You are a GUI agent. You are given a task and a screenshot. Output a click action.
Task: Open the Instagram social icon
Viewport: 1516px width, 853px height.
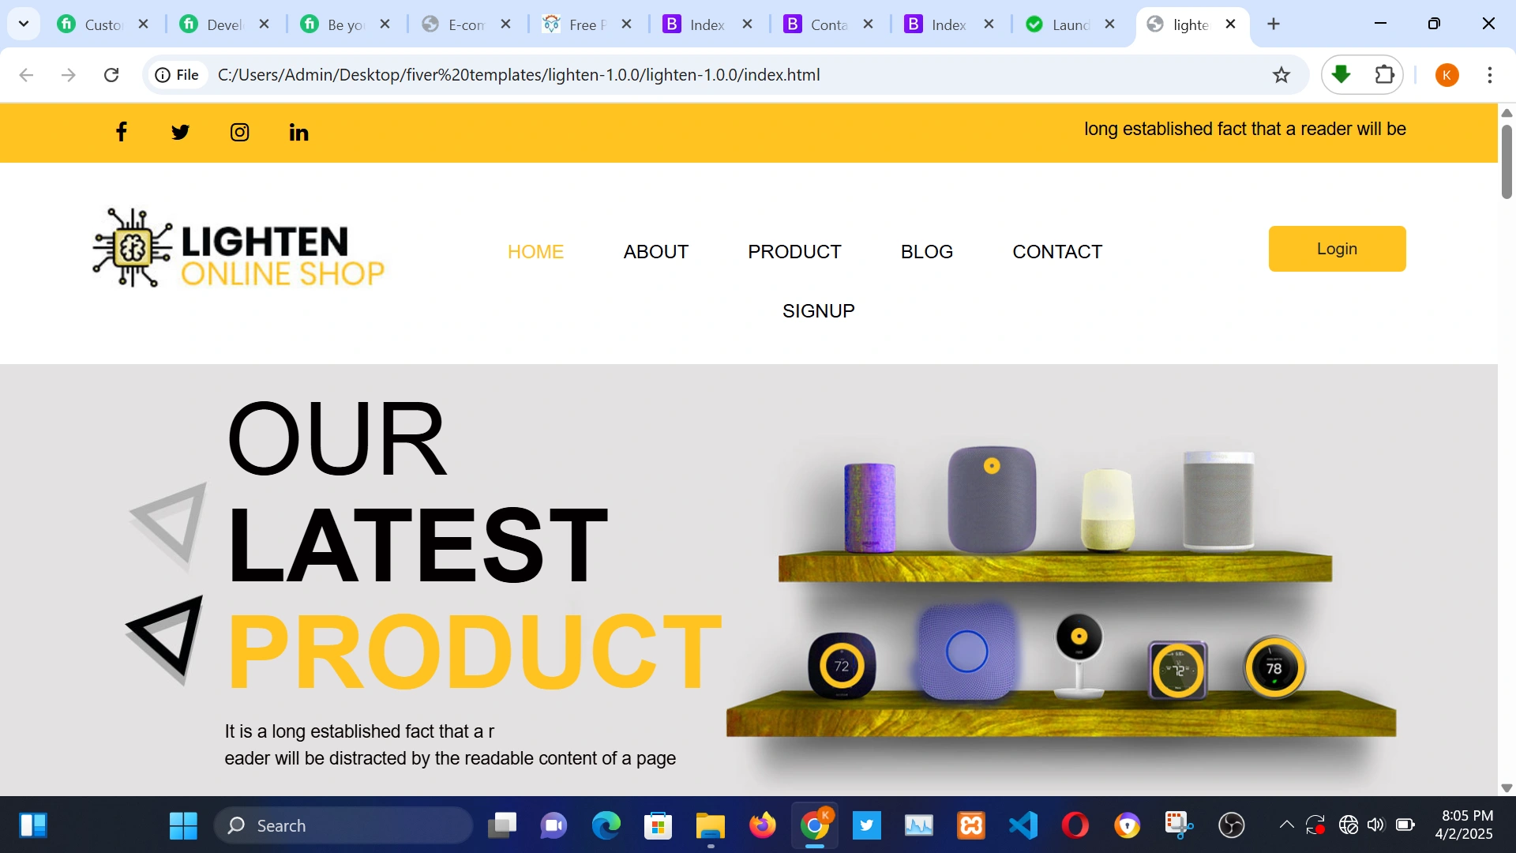click(239, 132)
